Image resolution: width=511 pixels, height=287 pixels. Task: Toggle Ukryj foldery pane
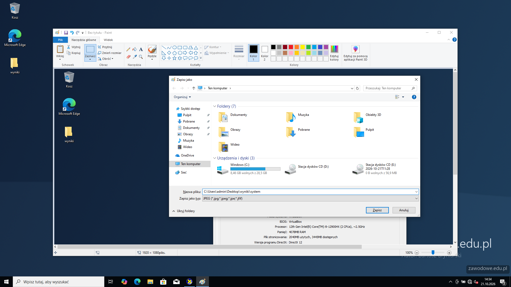184,211
